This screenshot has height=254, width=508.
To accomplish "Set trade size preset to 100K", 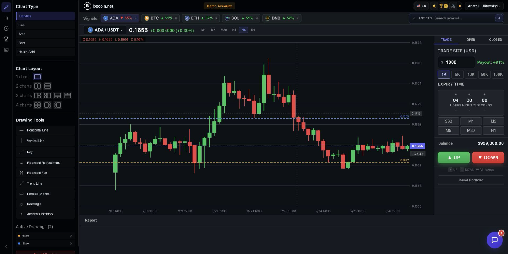I will pyautogui.click(x=498, y=75).
